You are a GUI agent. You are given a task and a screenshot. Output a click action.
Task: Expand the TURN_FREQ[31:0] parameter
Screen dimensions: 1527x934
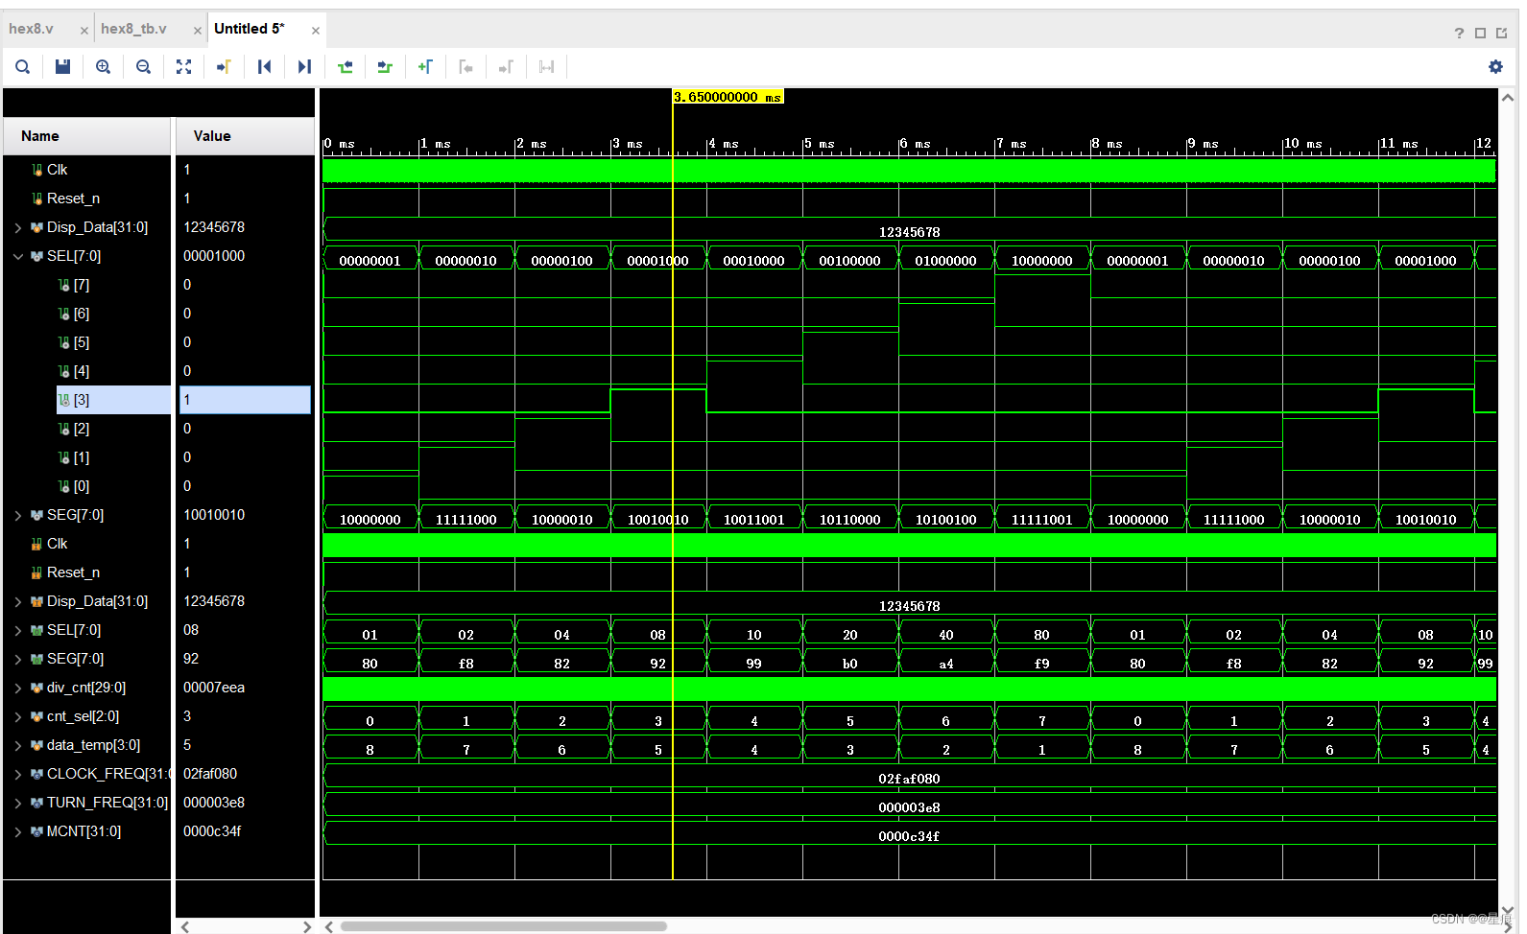[18, 803]
